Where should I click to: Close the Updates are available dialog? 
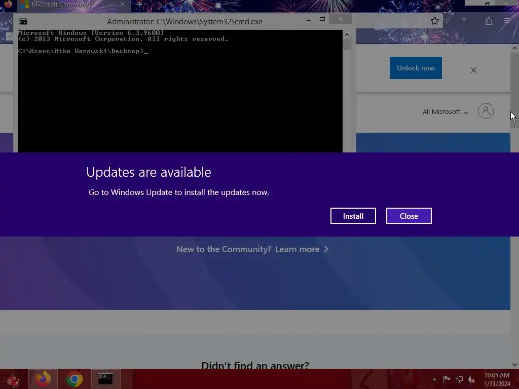coord(409,216)
